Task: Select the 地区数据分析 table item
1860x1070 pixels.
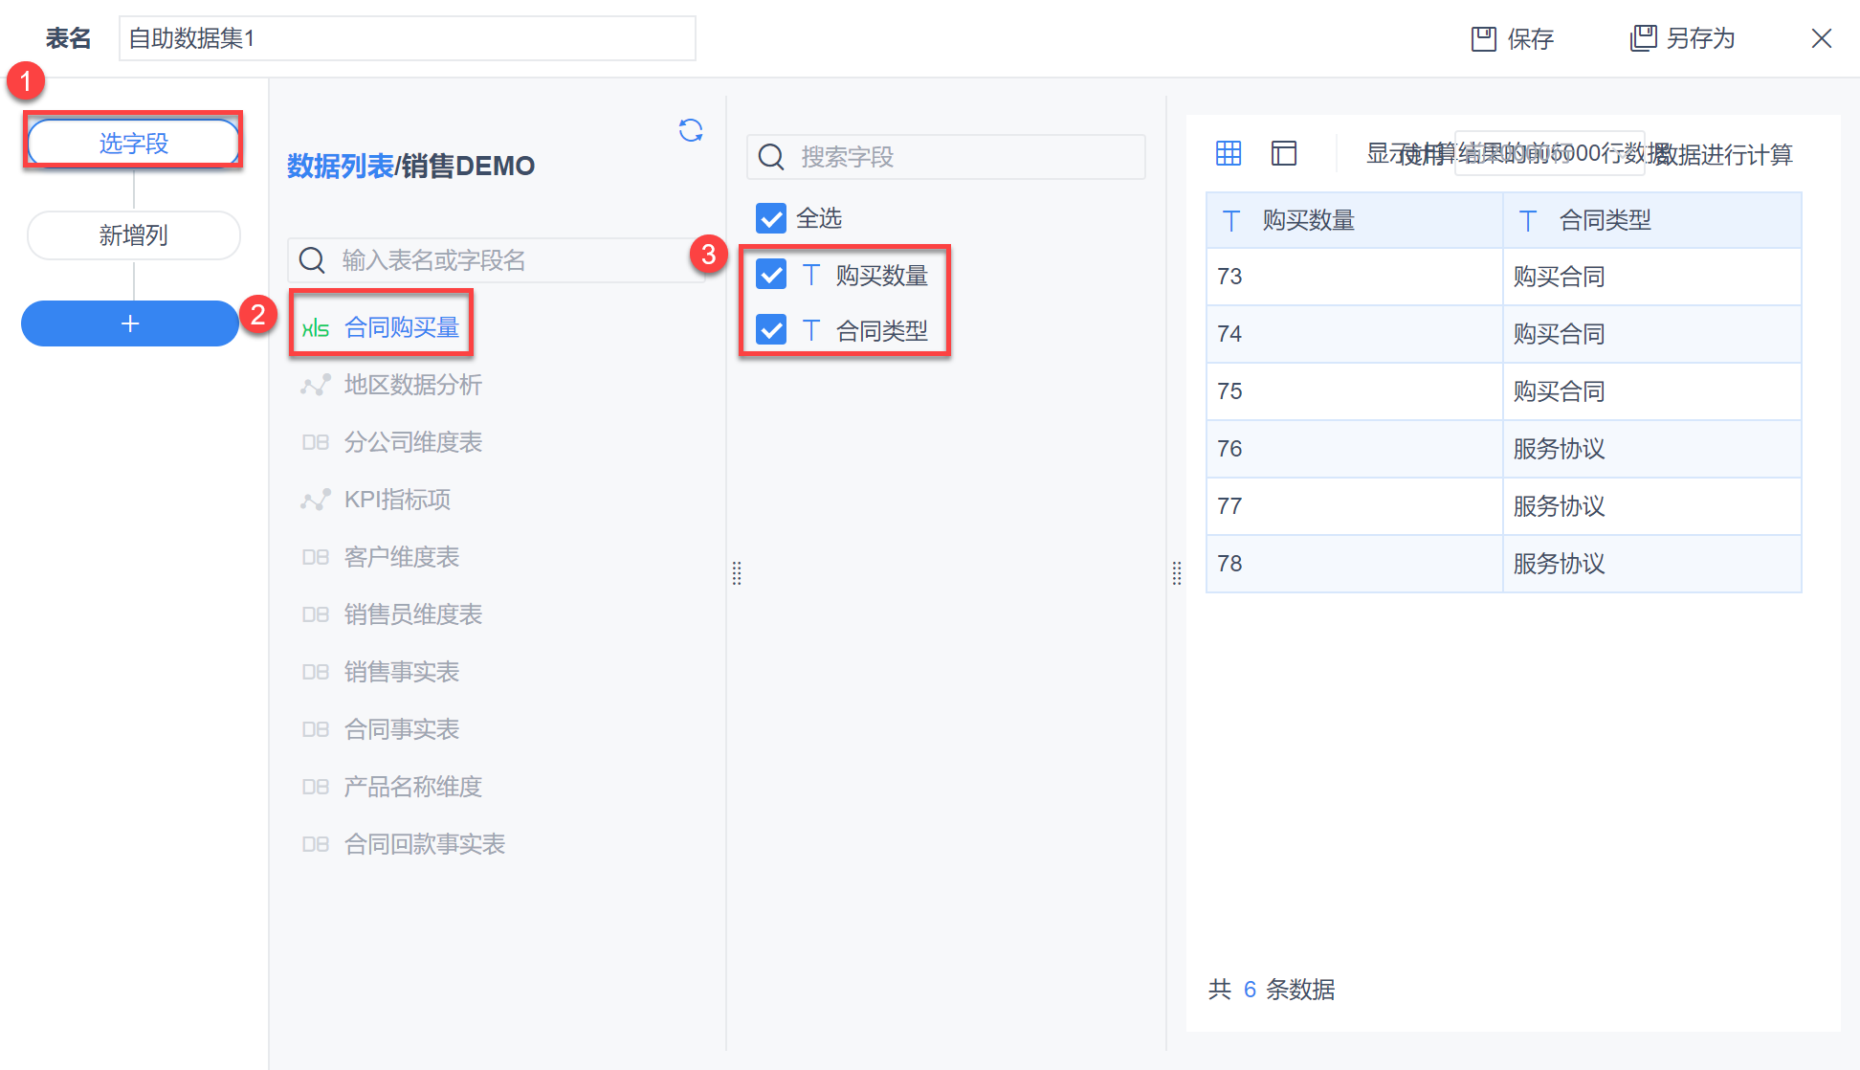Action: pyautogui.click(x=412, y=385)
